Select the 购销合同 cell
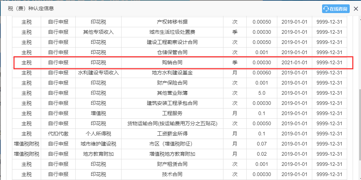361x180 pixels. point(172,63)
